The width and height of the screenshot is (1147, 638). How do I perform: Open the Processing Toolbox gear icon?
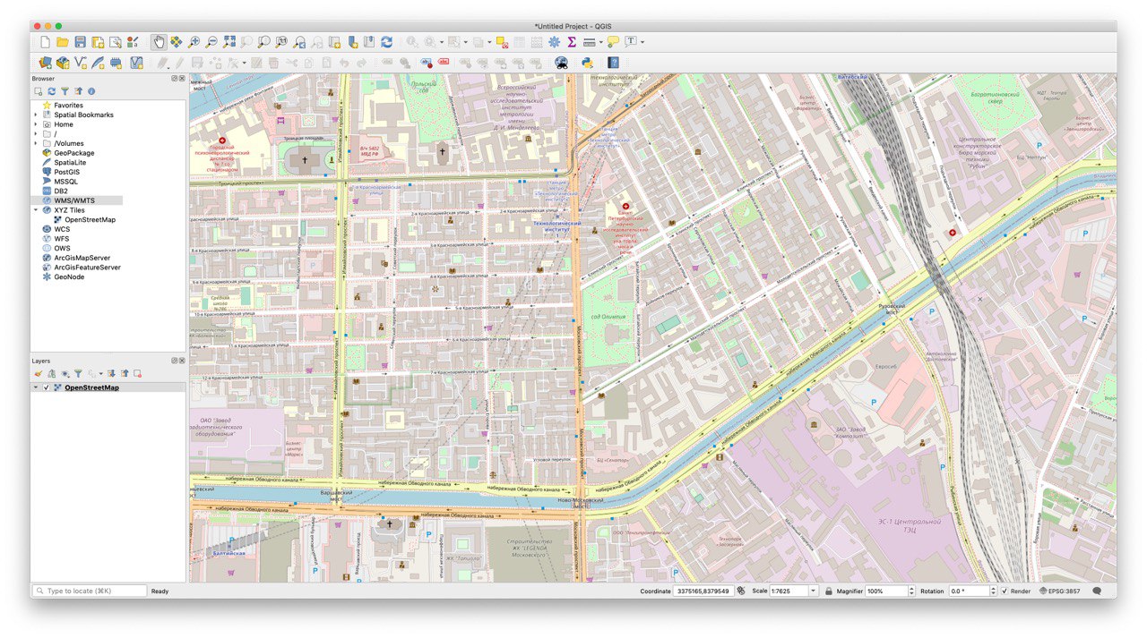[x=554, y=42]
